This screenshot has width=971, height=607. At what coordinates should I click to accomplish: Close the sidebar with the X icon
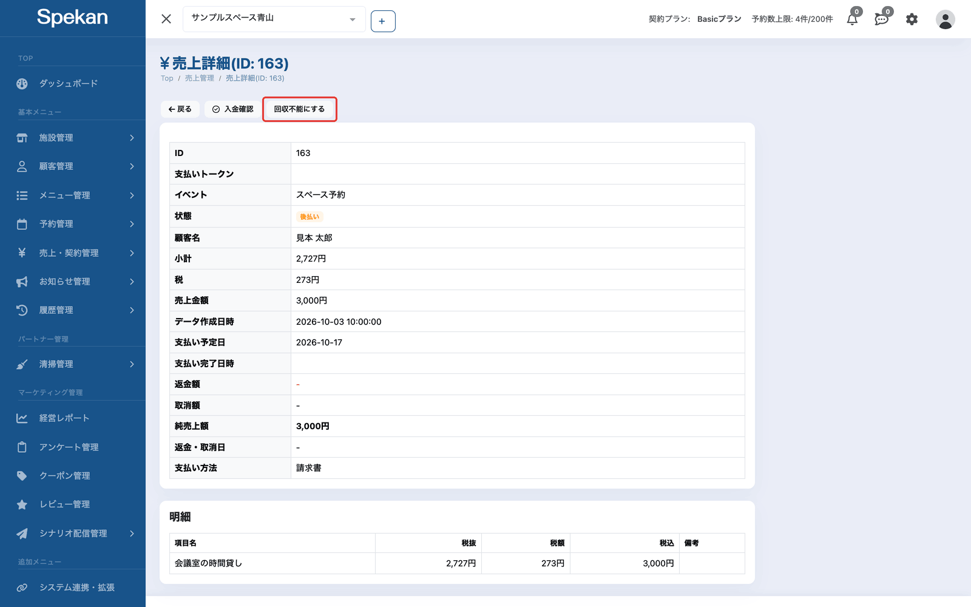pyautogui.click(x=166, y=19)
